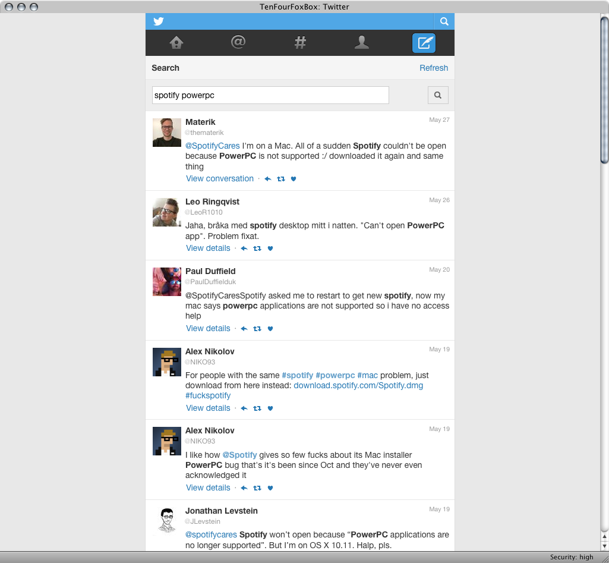
Task: Like Alex Nikolov's download-link tweet
Action: coord(270,408)
